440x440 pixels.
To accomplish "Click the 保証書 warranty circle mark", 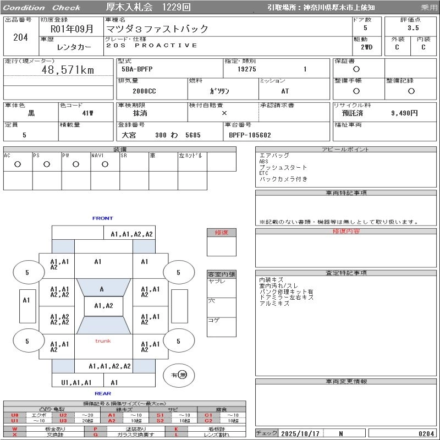I will pyautogui.click(x=356, y=69).
